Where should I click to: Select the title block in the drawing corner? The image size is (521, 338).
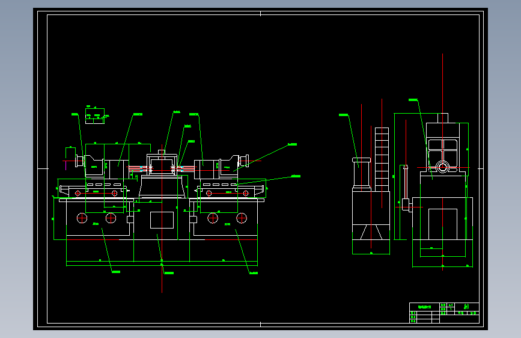[444, 313]
